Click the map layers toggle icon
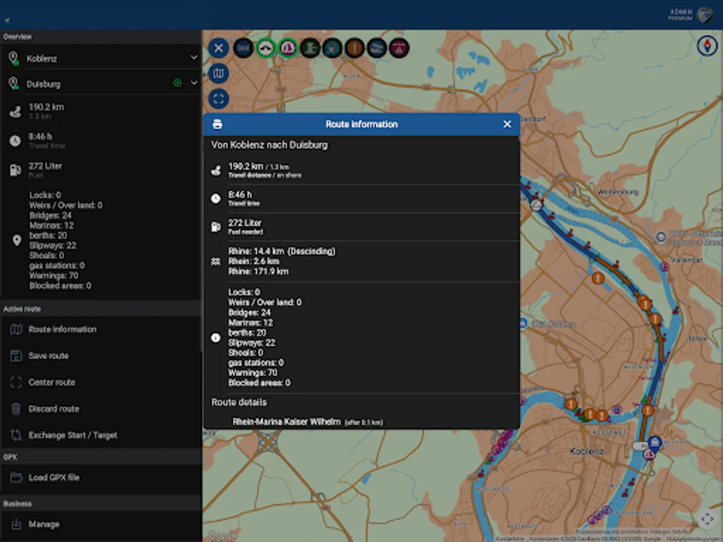 point(218,73)
